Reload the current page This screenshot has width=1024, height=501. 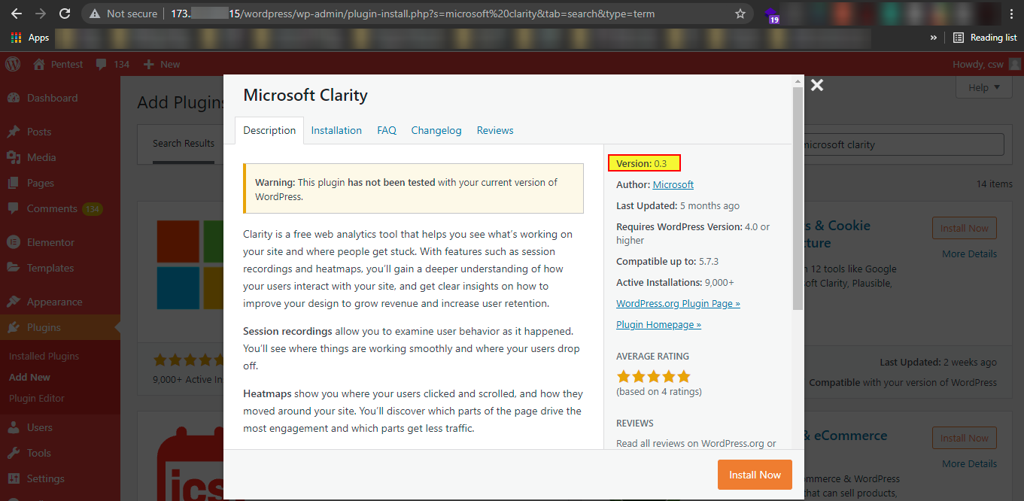click(65, 14)
